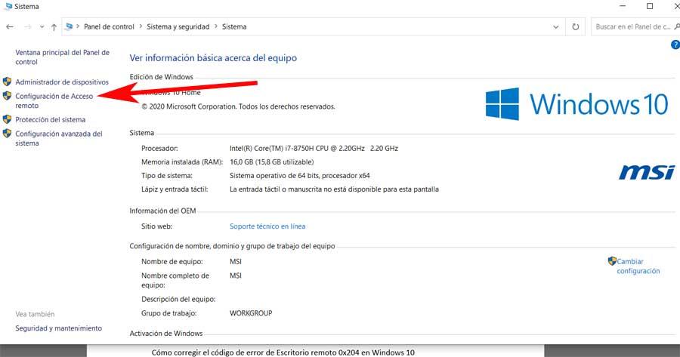Click shield icon beside Configuración avanzada del sistema

pos(7,134)
